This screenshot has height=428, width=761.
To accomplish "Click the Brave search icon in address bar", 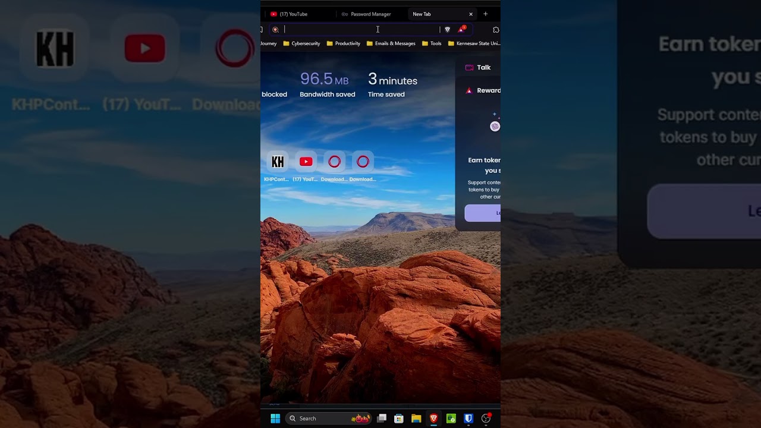I will click(275, 29).
